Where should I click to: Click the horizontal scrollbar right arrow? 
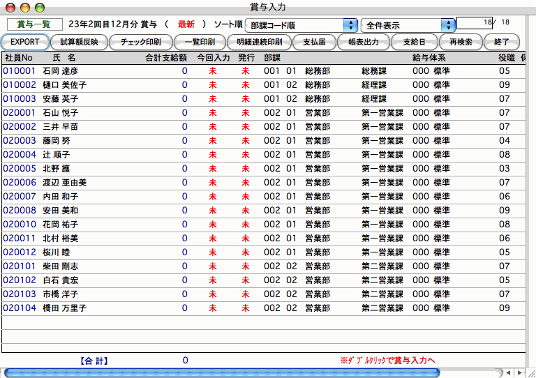[520, 373]
